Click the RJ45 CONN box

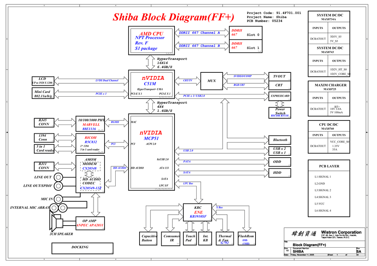point(44,123)
